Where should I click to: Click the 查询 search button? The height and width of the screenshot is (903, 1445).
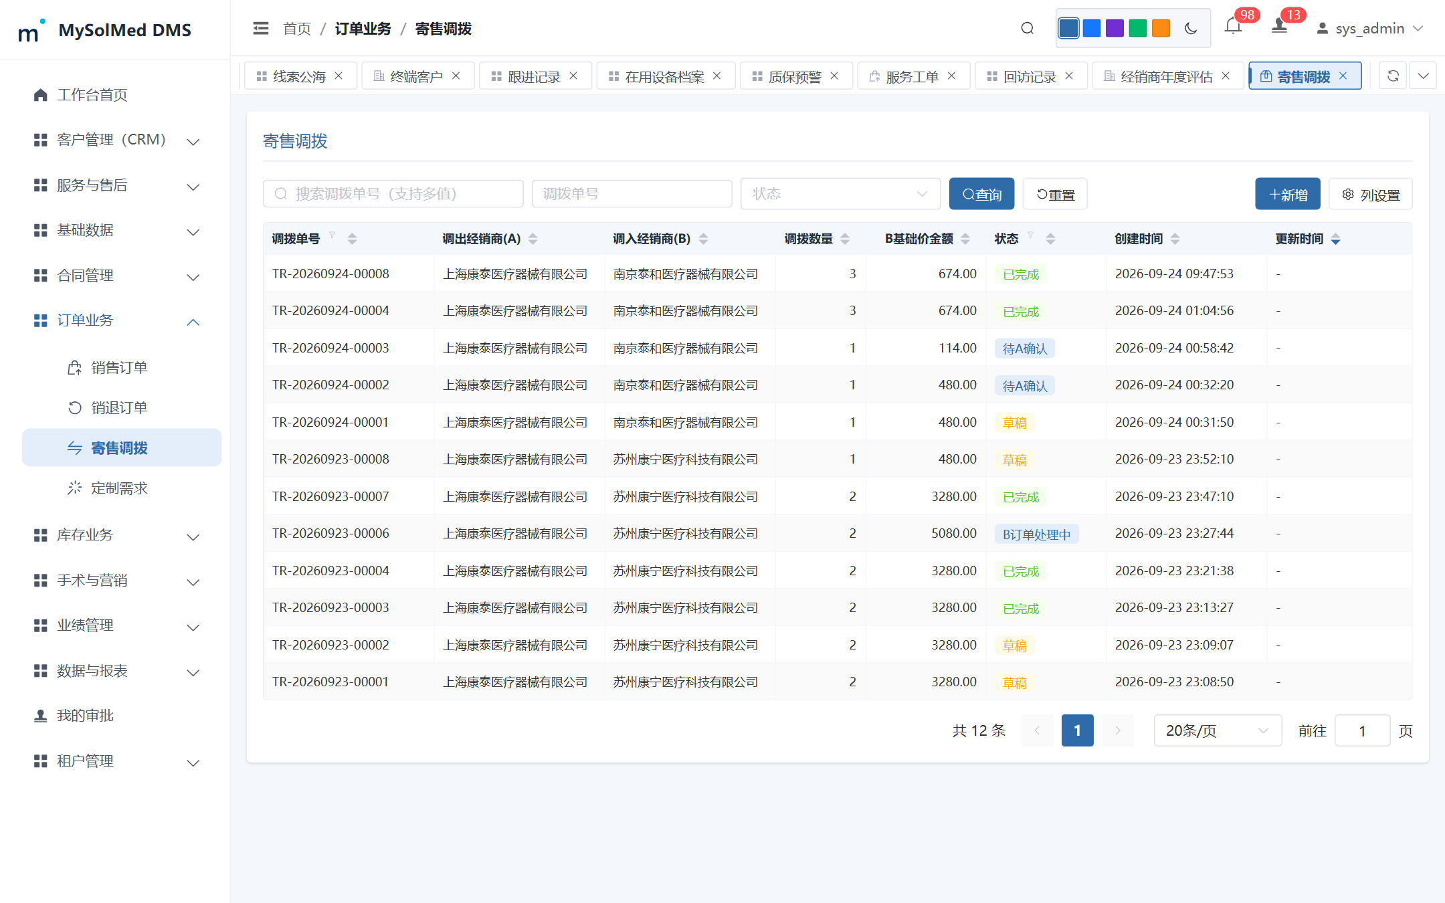(981, 194)
